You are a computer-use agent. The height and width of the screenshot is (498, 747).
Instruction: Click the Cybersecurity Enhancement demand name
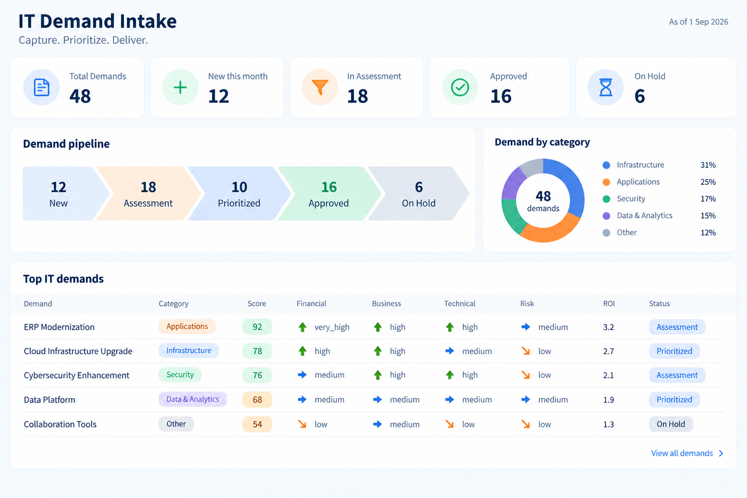(x=76, y=375)
